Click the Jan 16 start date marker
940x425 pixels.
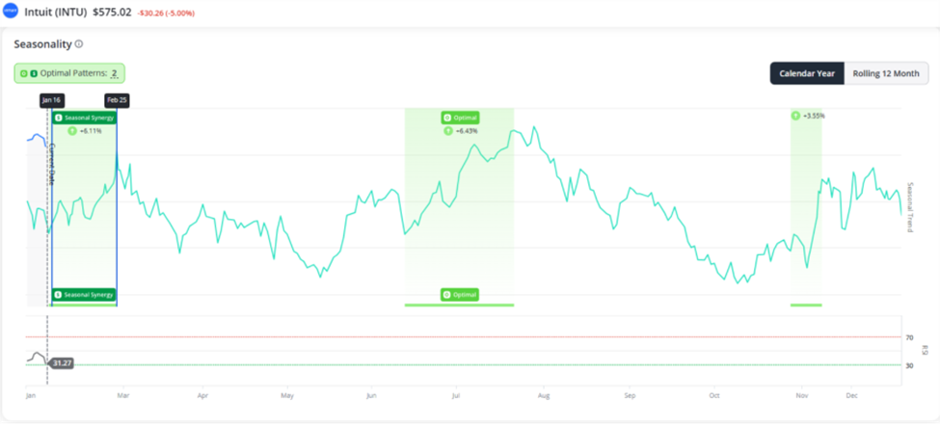pos(52,99)
